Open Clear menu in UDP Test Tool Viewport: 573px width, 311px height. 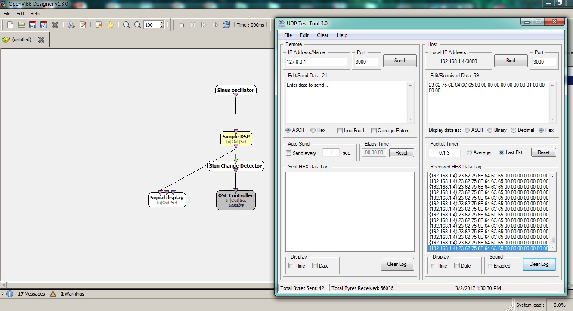[x=323, y=35]
